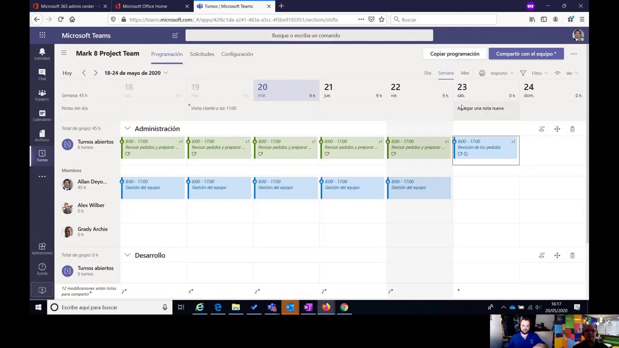Open Wednesday open shift Revisar pedidos
The height and width of the screenshot is (348, 619).
(285, 148)
